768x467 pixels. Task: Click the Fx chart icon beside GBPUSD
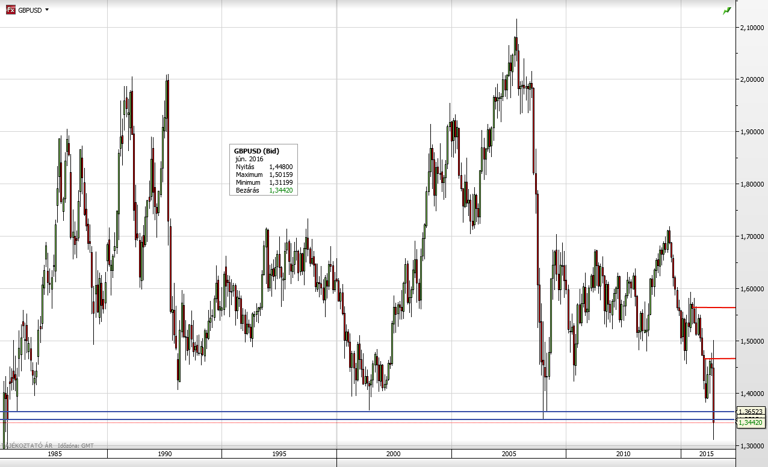point(10,10)
